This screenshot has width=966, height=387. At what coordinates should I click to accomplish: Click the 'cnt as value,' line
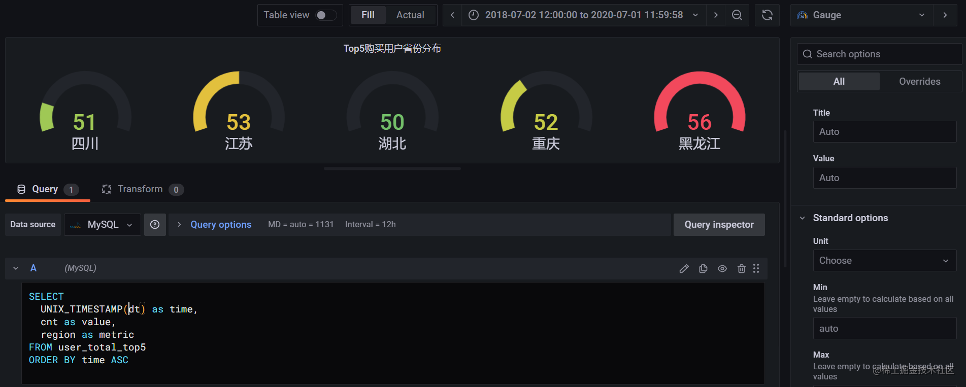[78, 322]
